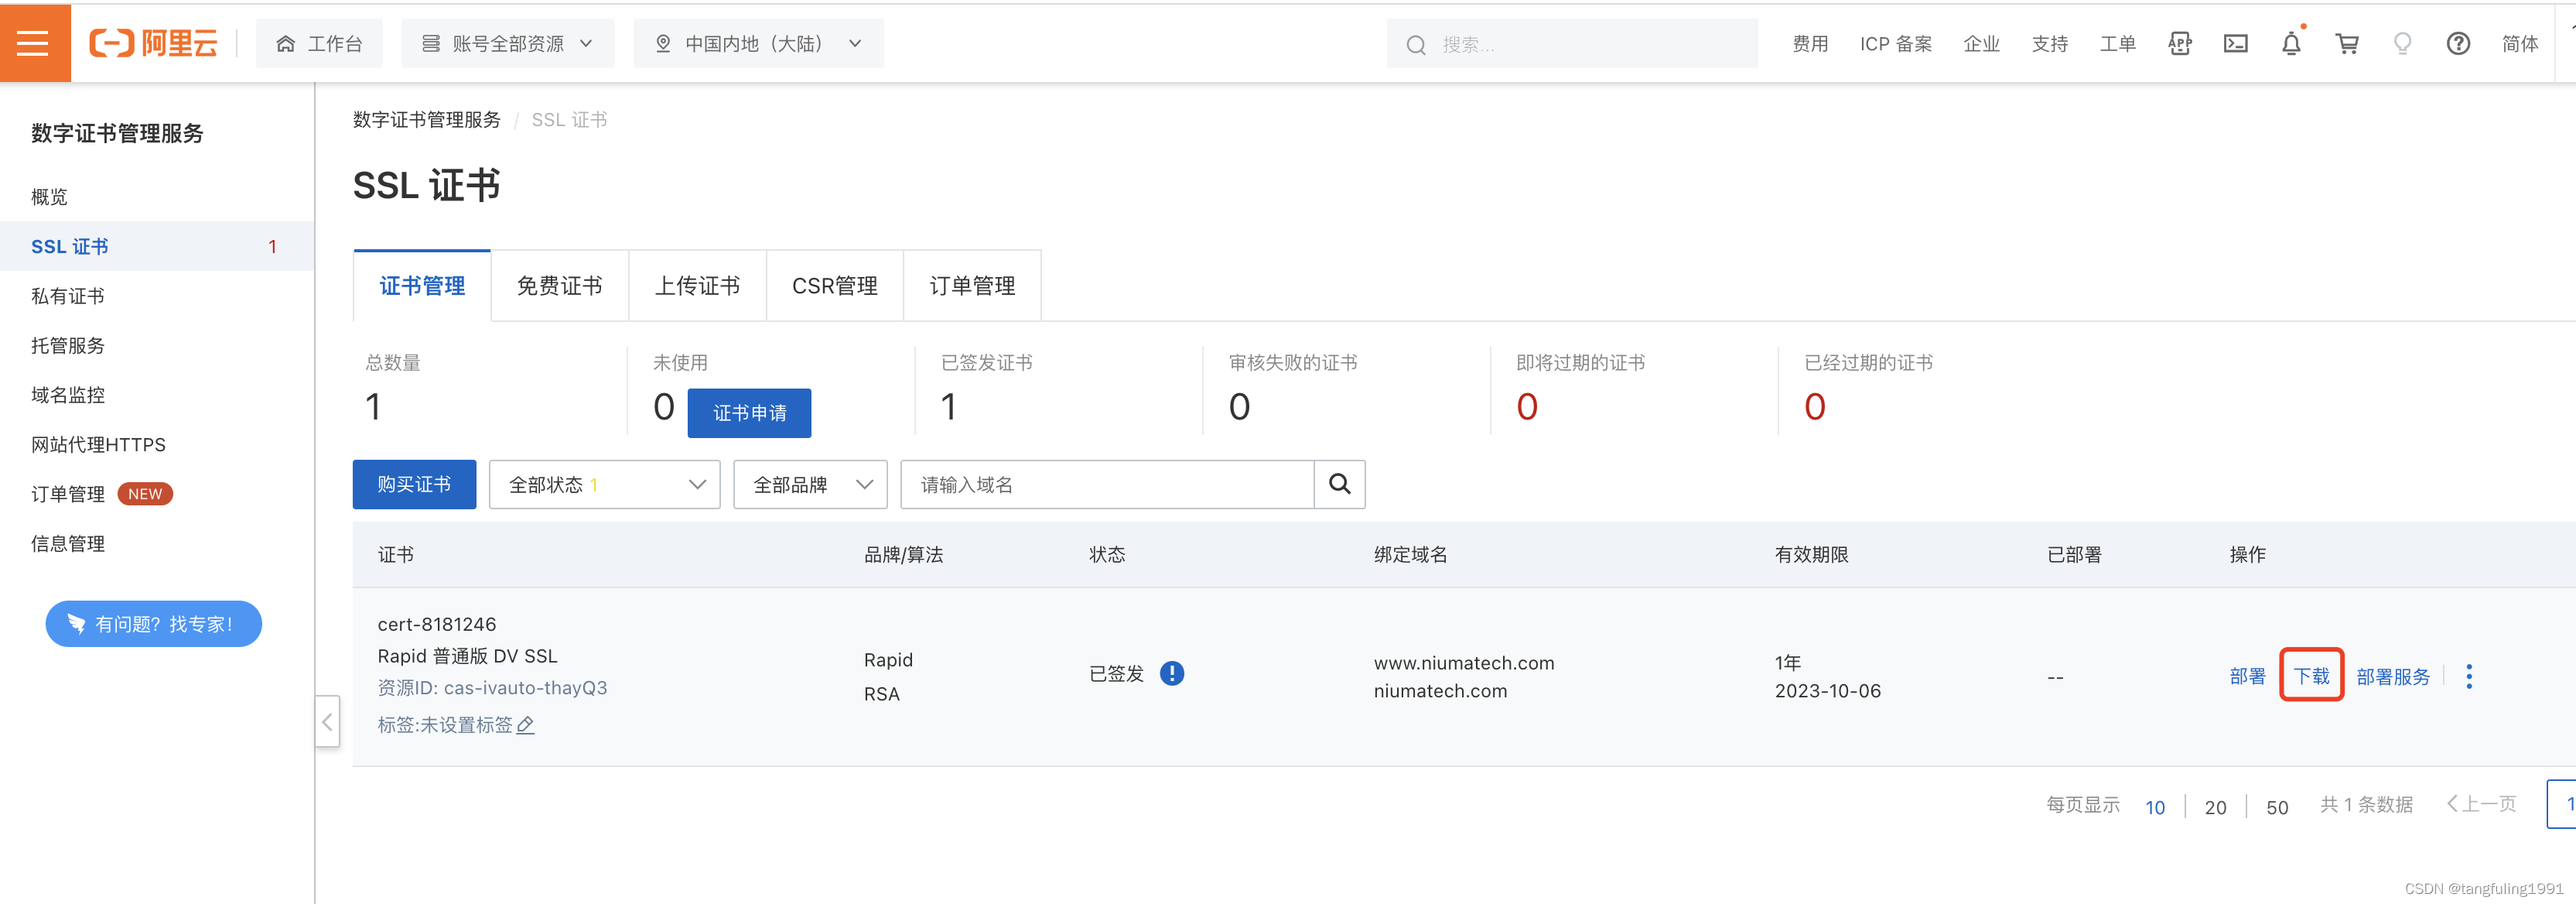Viewport: 2576px width, 904px height.
Task: Click 有问题？找专家！ button
Action: [x=154, y=624]
